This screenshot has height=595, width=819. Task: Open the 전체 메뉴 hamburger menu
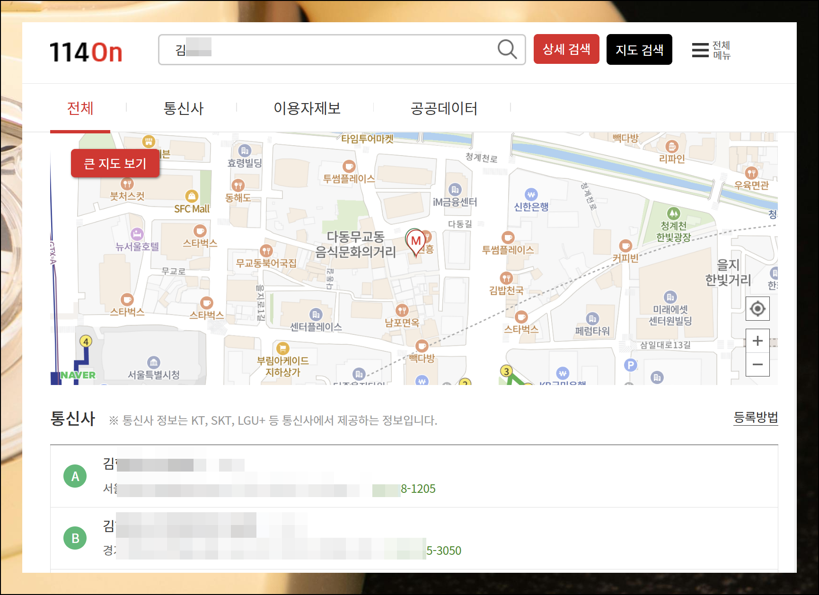coord(711,50)
